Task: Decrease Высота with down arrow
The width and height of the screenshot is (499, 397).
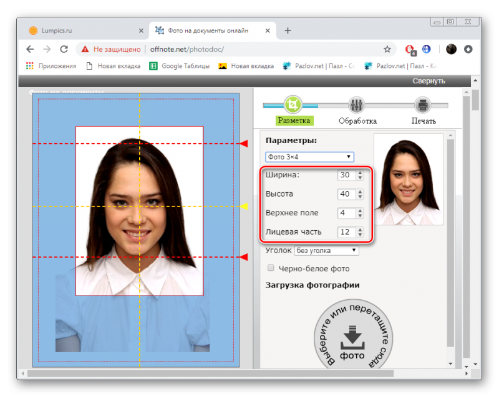Action: pyautogui.click(x=360, y=197)
